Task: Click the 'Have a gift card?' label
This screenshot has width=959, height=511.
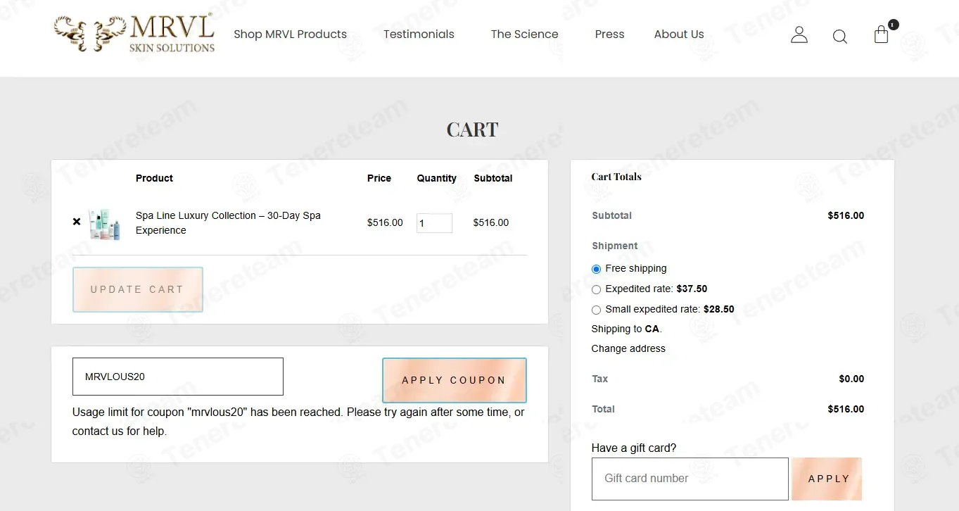Action: point(634,448)
